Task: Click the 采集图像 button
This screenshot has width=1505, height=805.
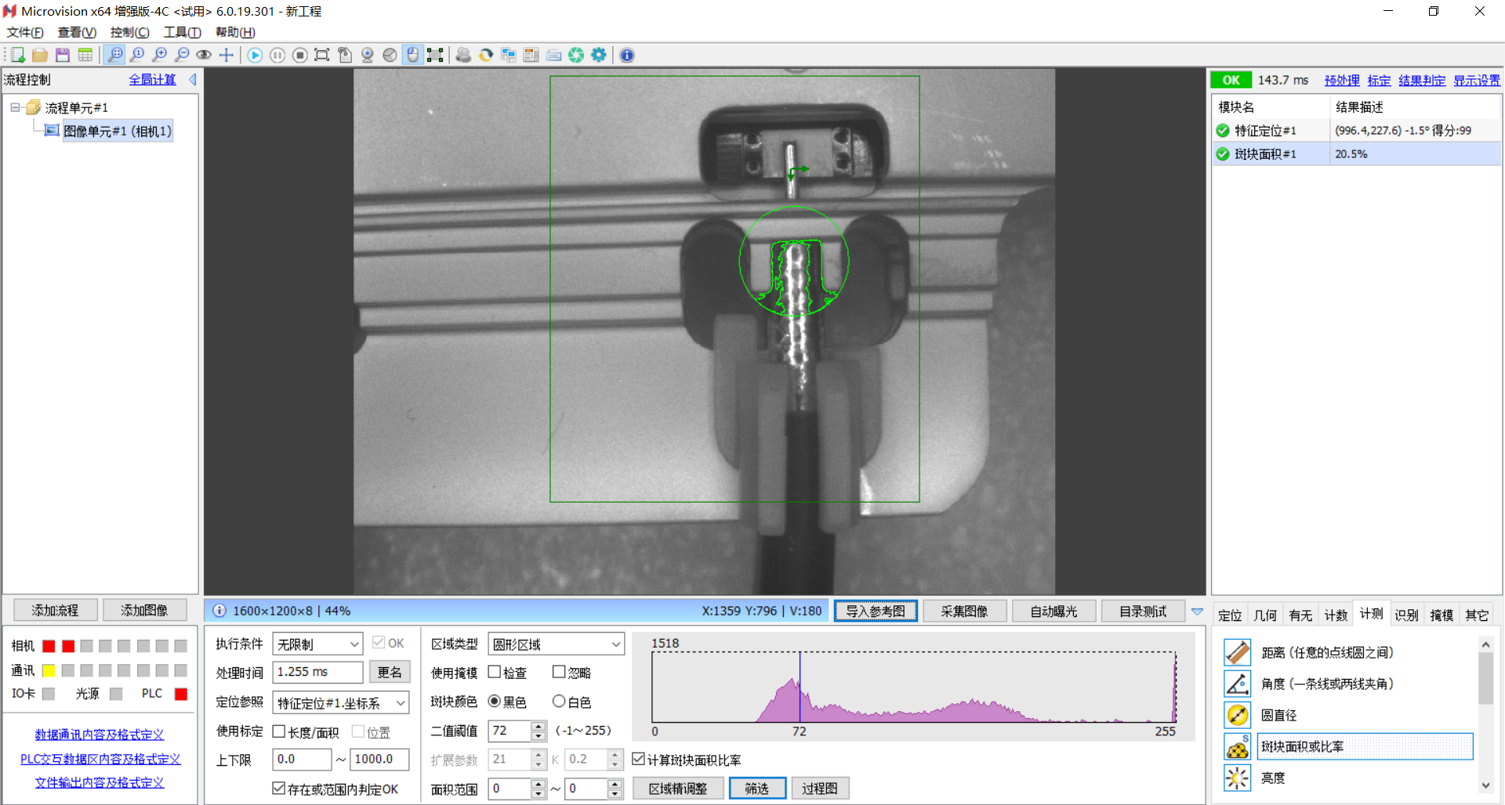Action: (x=965, y=611)
